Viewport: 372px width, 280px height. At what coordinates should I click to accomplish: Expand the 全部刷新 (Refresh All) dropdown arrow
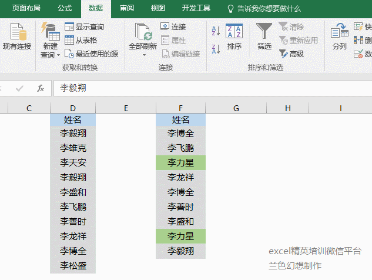(143, 55)
